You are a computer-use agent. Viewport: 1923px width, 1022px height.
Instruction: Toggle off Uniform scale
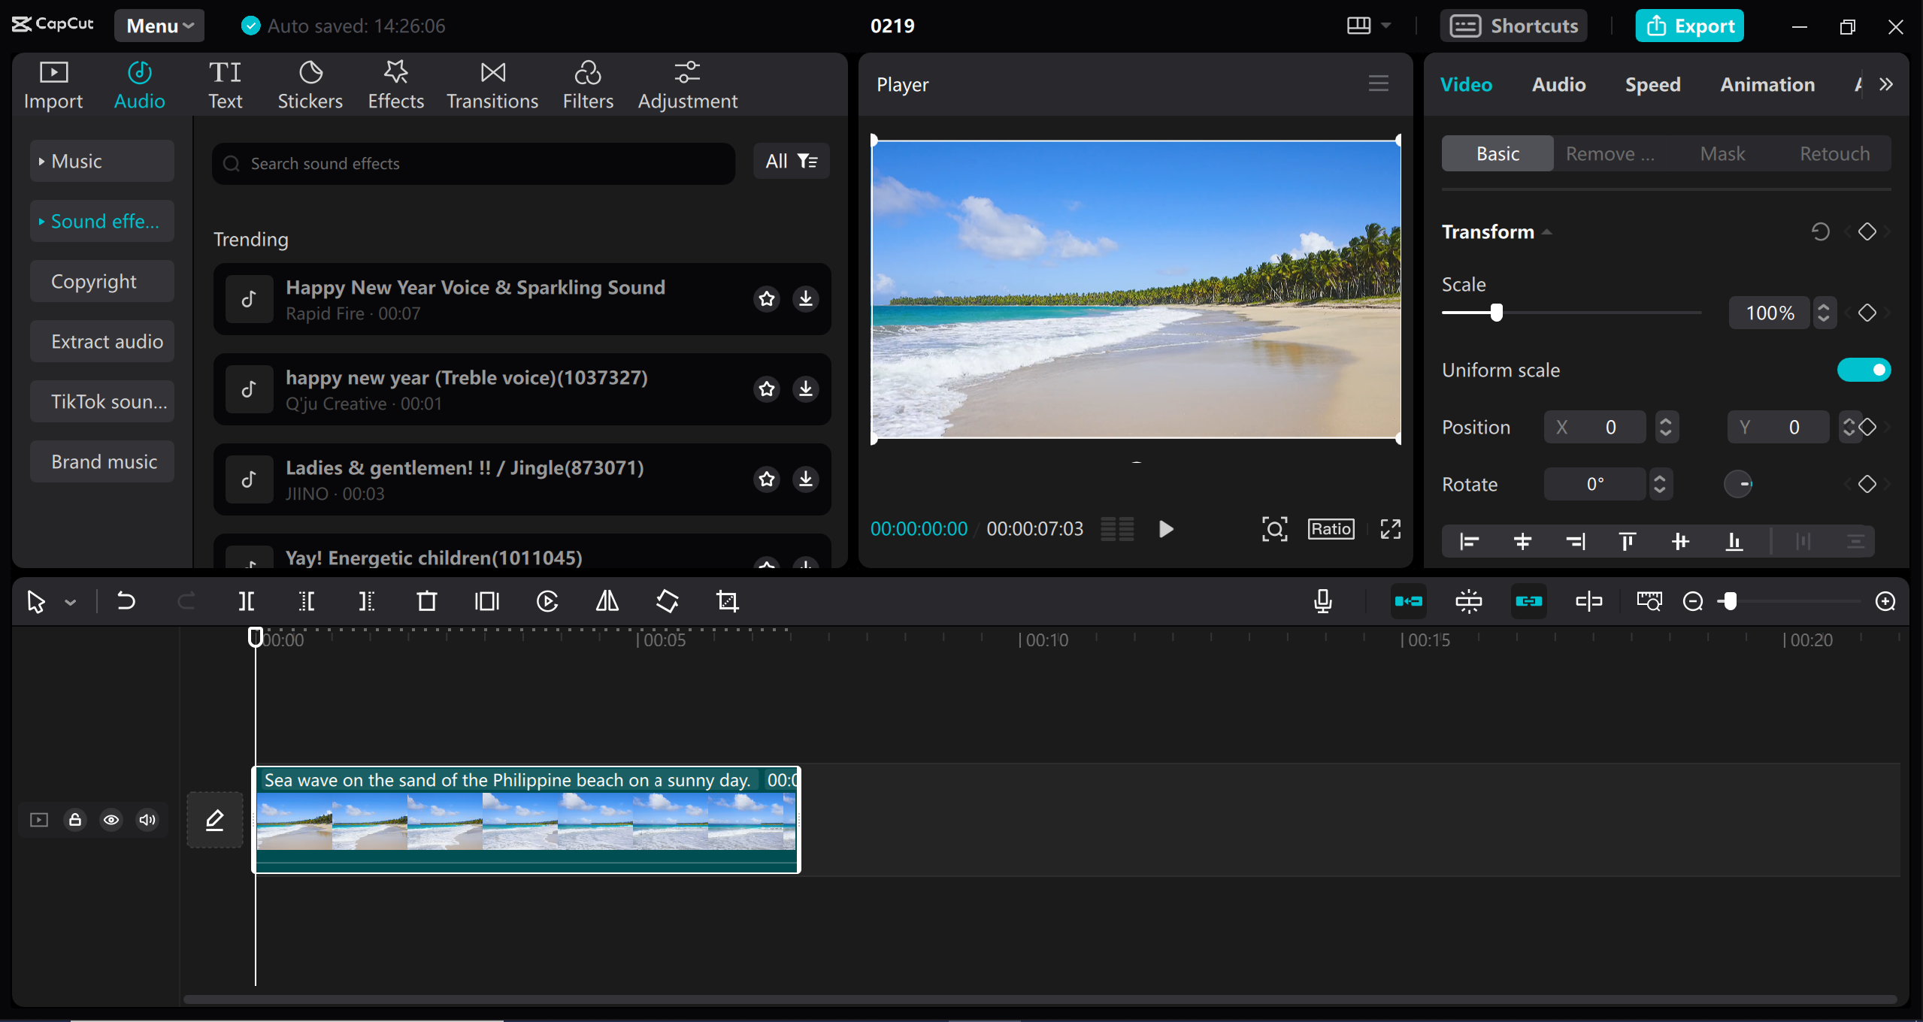pyautogui.click(x=1863, y=370)
